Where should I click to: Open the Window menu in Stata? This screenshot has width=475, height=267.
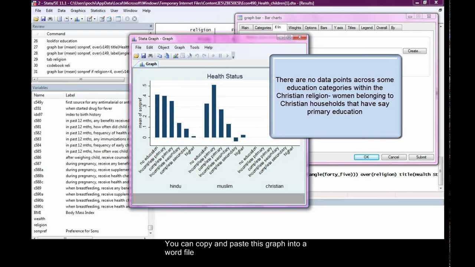click(x=130, y=10)
